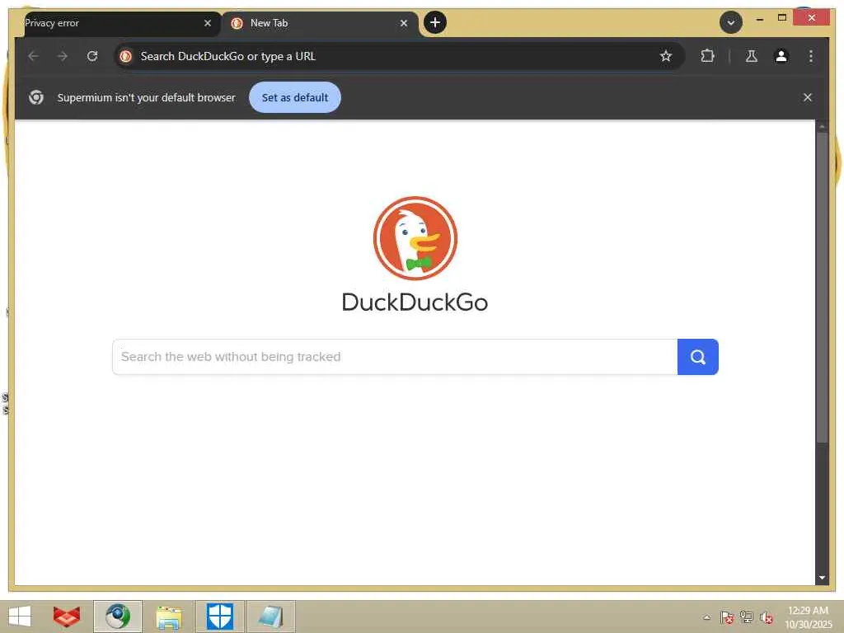Viewport: 844px width, 633px height.
Task: Click the scrollbar up arrow
Action: tap(822, 127)
